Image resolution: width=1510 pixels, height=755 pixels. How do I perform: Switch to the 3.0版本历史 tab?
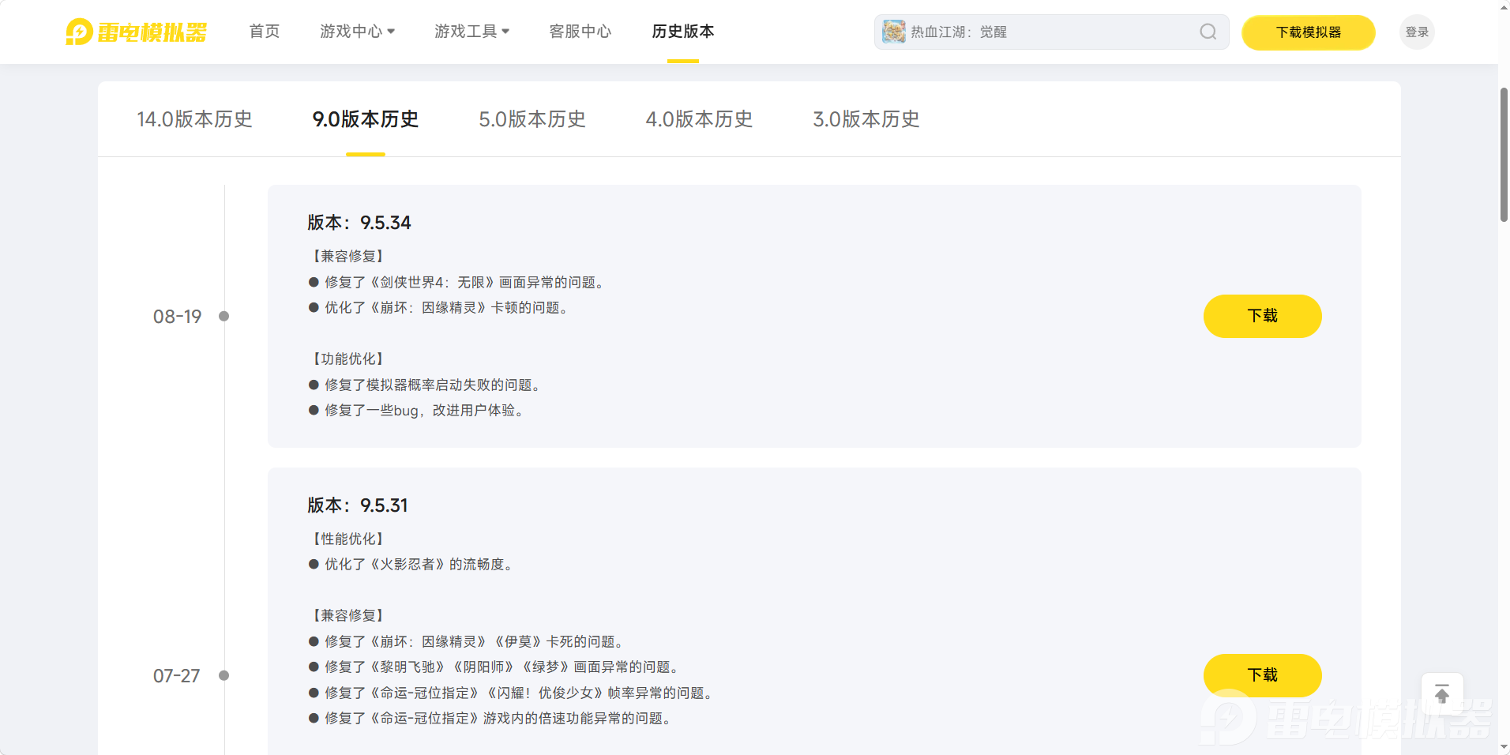tap(866, 119)
